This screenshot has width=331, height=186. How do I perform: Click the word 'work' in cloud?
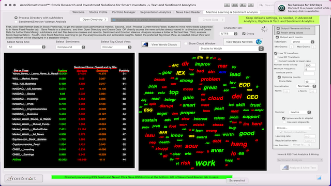point(205,163)
